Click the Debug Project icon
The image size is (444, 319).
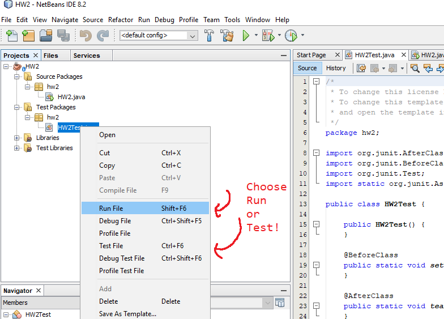(268, 35)
